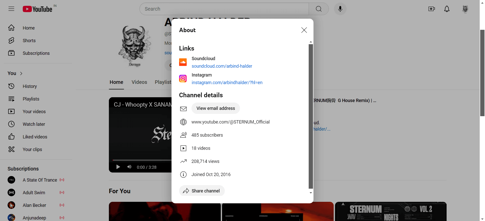Image resolution: width=485 pixels, height=221 pixels.
Task: Click the Channel details heading
Action: point(201,95)
